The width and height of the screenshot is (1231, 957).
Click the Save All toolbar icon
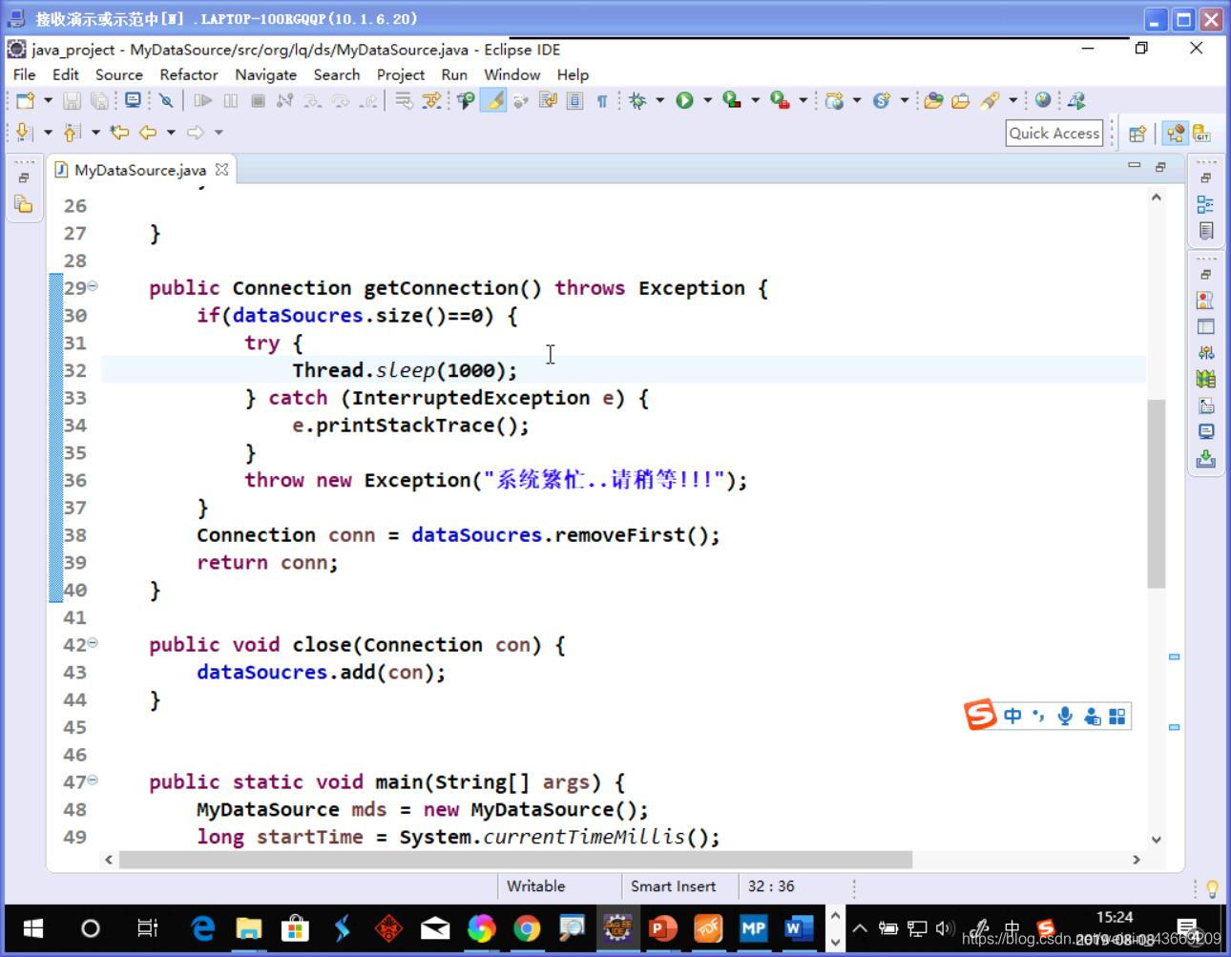point(99,100)
